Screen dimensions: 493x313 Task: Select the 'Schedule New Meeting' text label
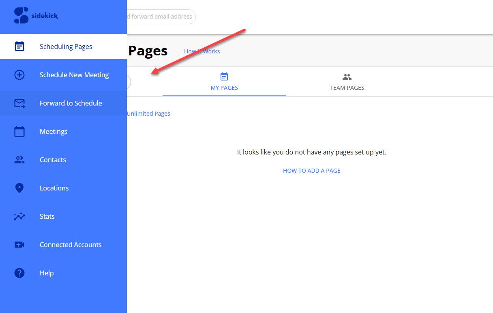pyautogui.click(x=74, y=75)
